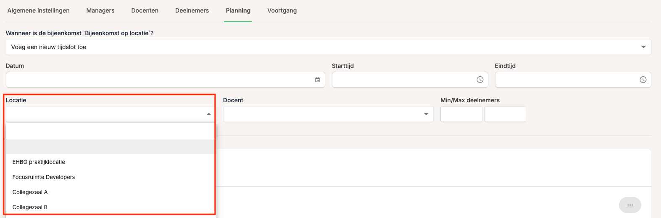Click the maximum deelnemers input field
The height and width of the screenshot is (218, 661).
click(x=505, y=114)
